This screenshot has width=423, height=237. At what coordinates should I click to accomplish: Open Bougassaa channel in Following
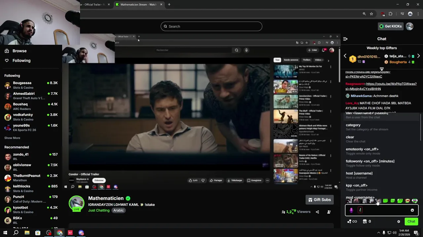(x=31, y=85)
